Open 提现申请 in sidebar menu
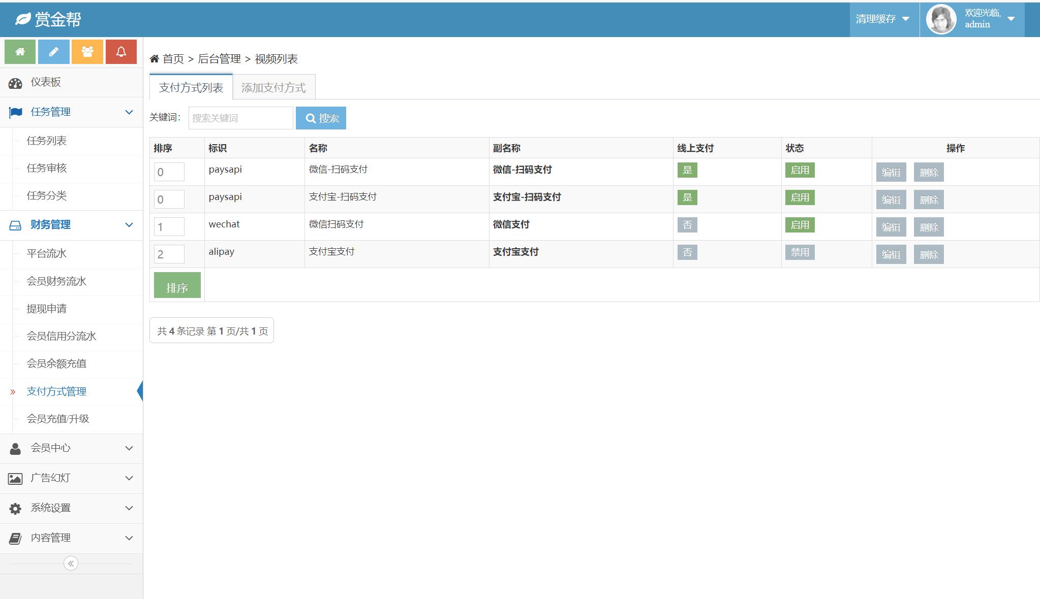 47,309
